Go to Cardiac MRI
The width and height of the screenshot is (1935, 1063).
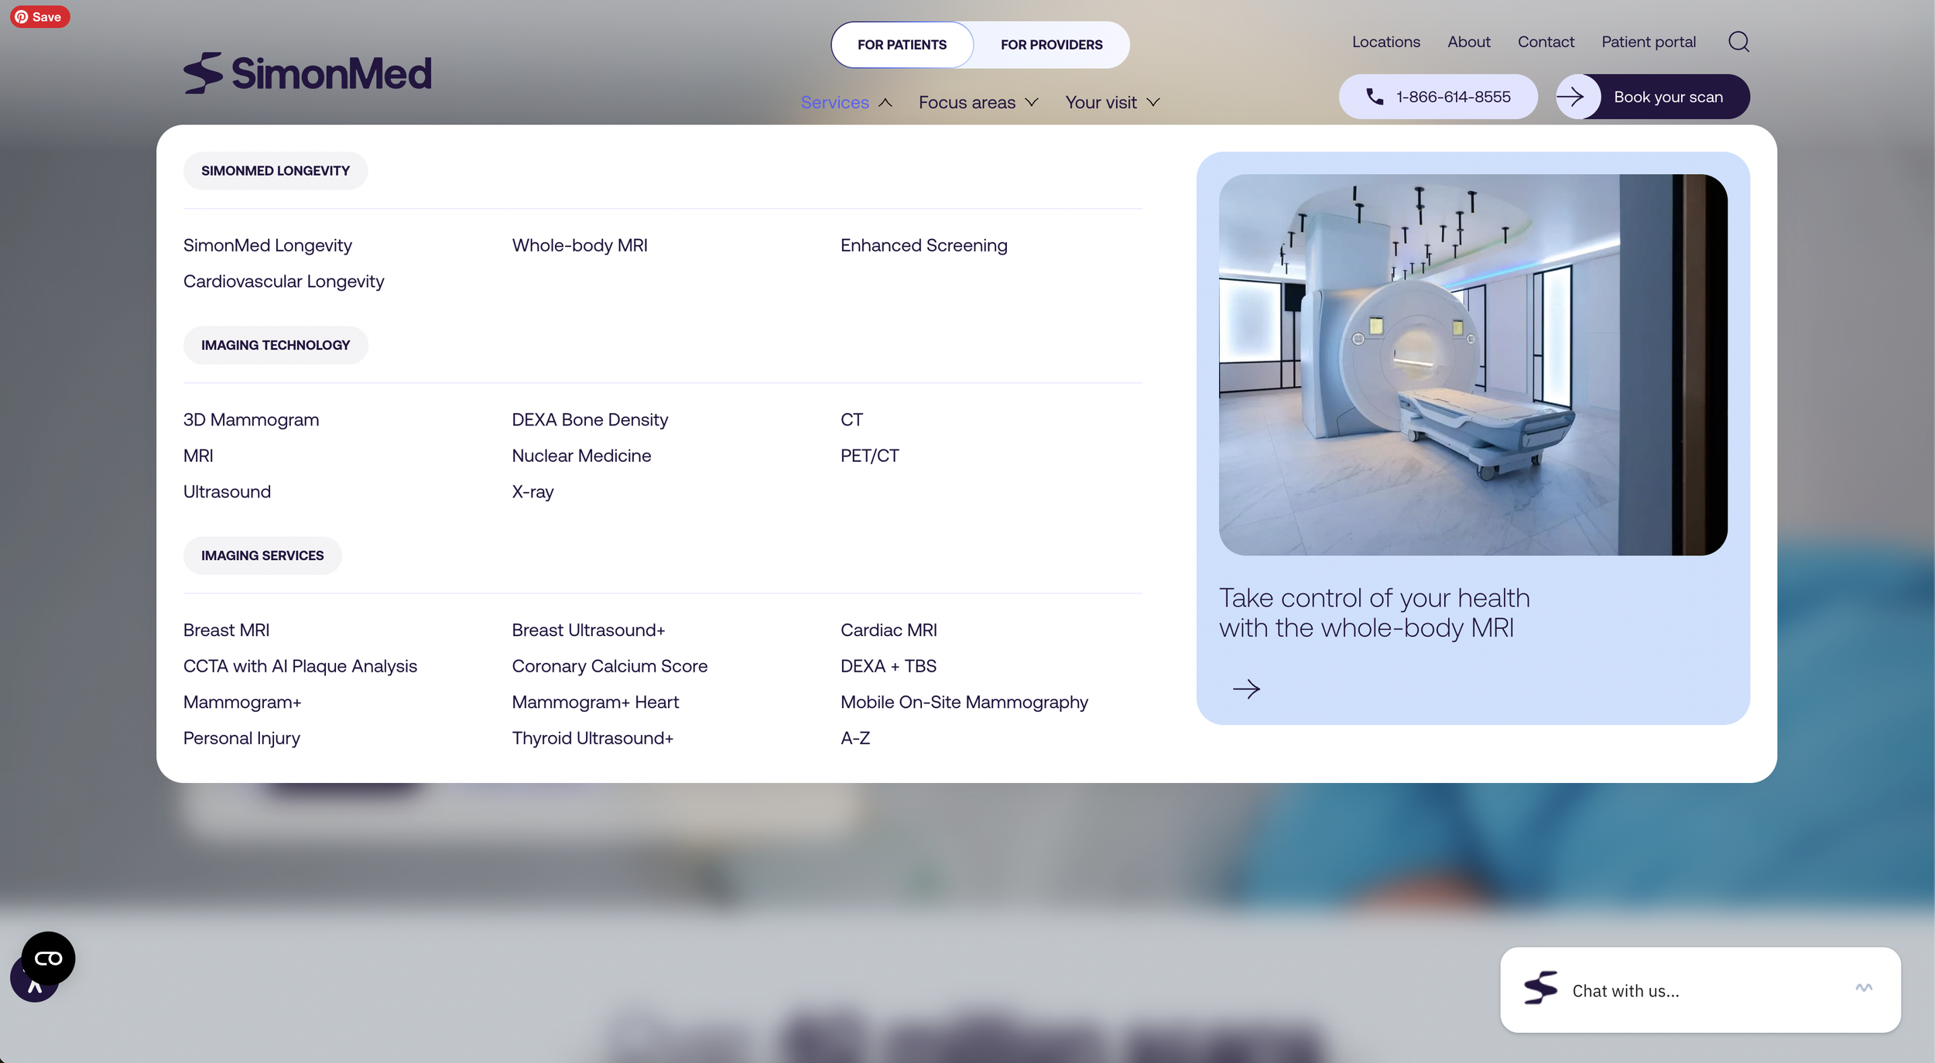889,631
